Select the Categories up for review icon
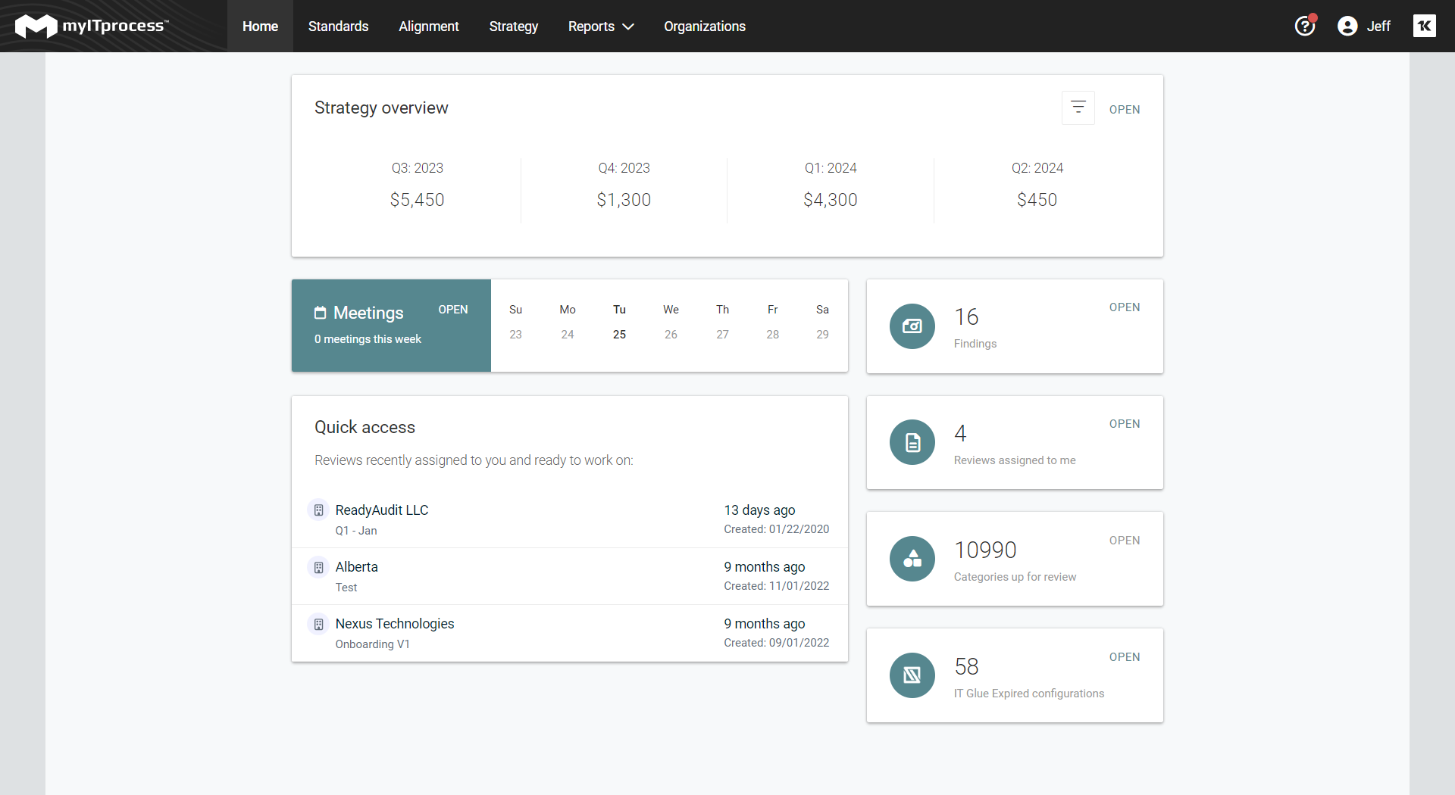This screenshot has width=1455, height=795. [x=912, y=559]
